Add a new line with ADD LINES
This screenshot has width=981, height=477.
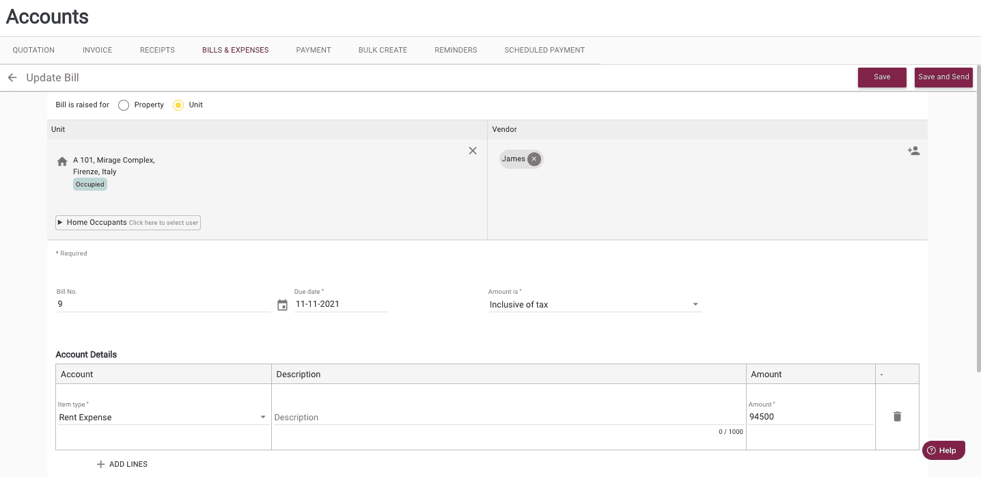[x=122, y=464]
